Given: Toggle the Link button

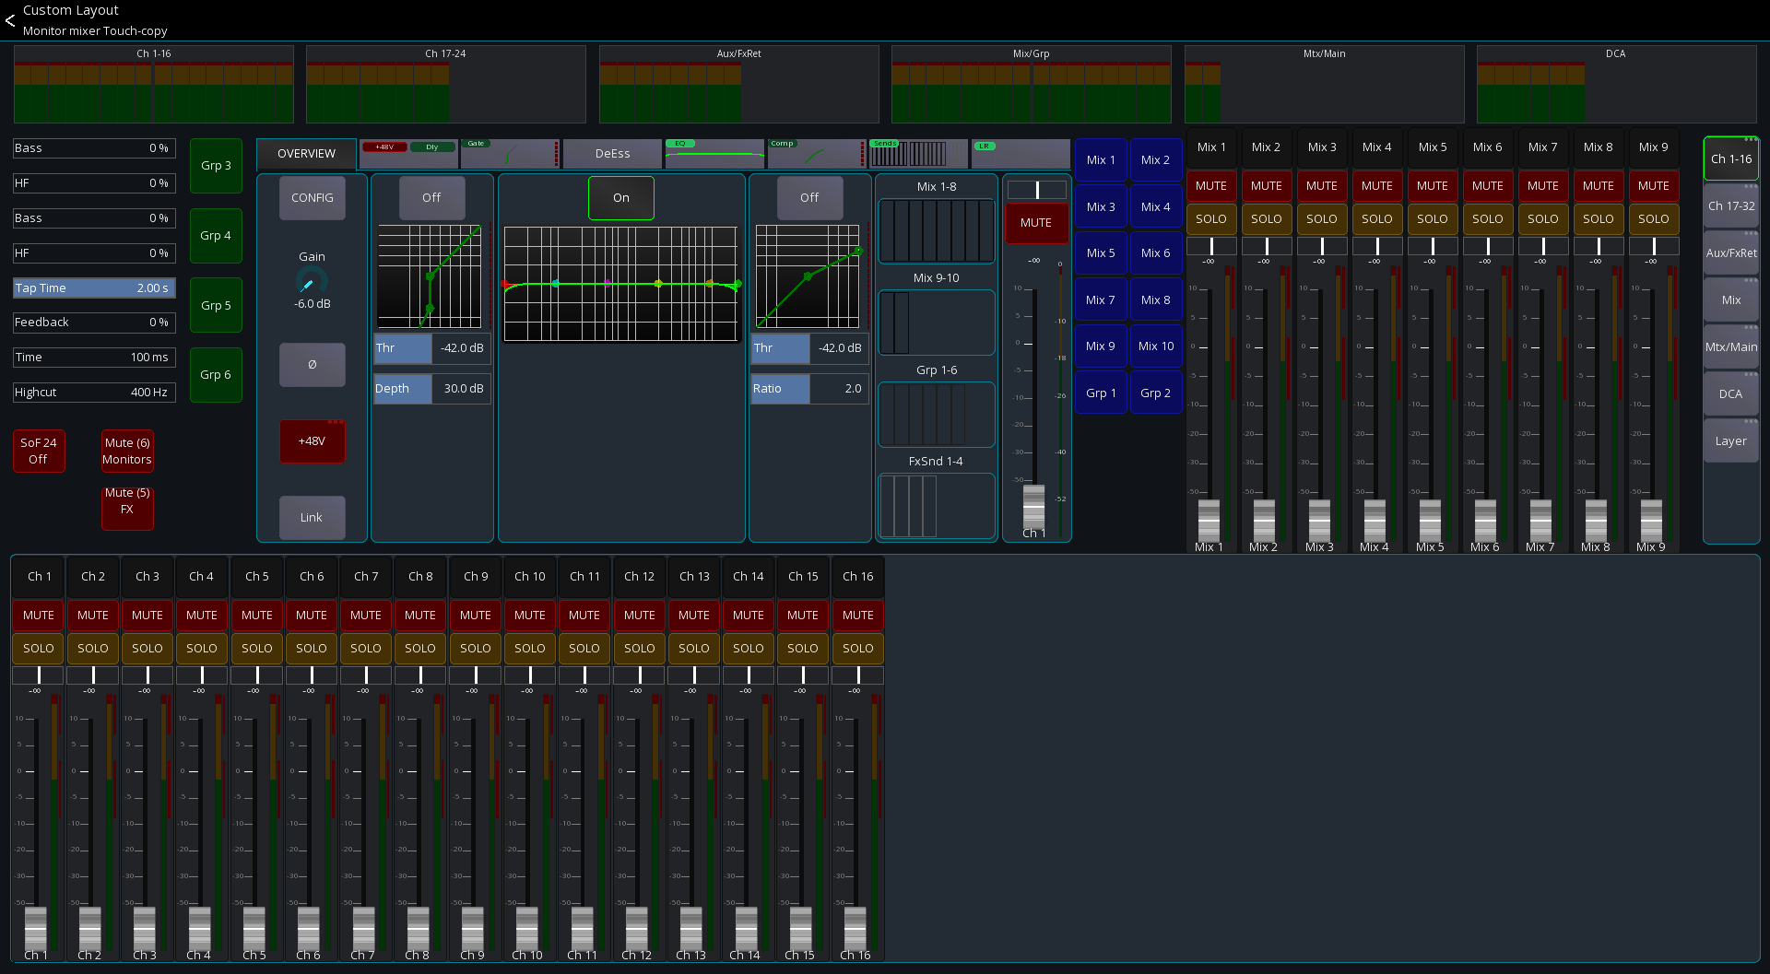Looking at the screenshot, I should tap(313, 518).
